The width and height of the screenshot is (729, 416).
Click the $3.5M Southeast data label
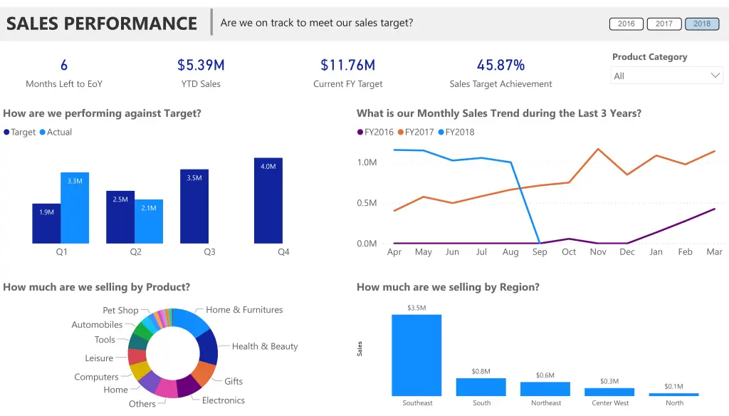[x=416, y=308]
